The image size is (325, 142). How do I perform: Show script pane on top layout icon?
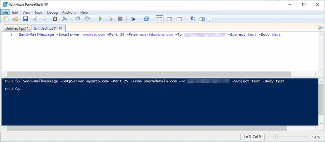coord(159,19)
